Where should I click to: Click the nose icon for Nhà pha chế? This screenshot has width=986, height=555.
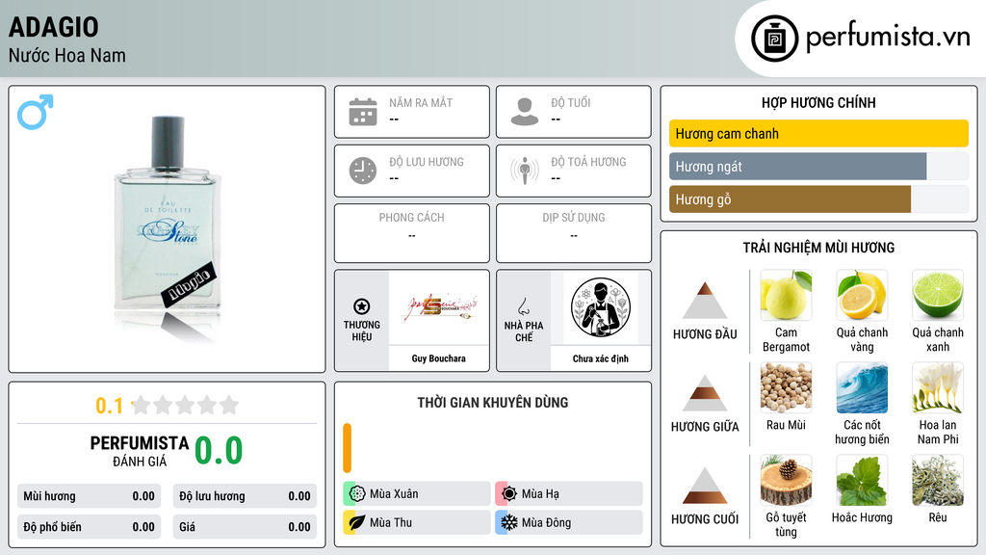[523, 306]
